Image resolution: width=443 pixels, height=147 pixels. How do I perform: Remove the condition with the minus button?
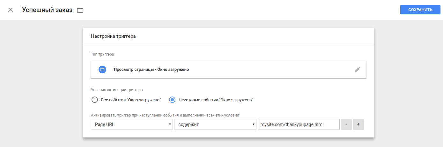point(346,124)
